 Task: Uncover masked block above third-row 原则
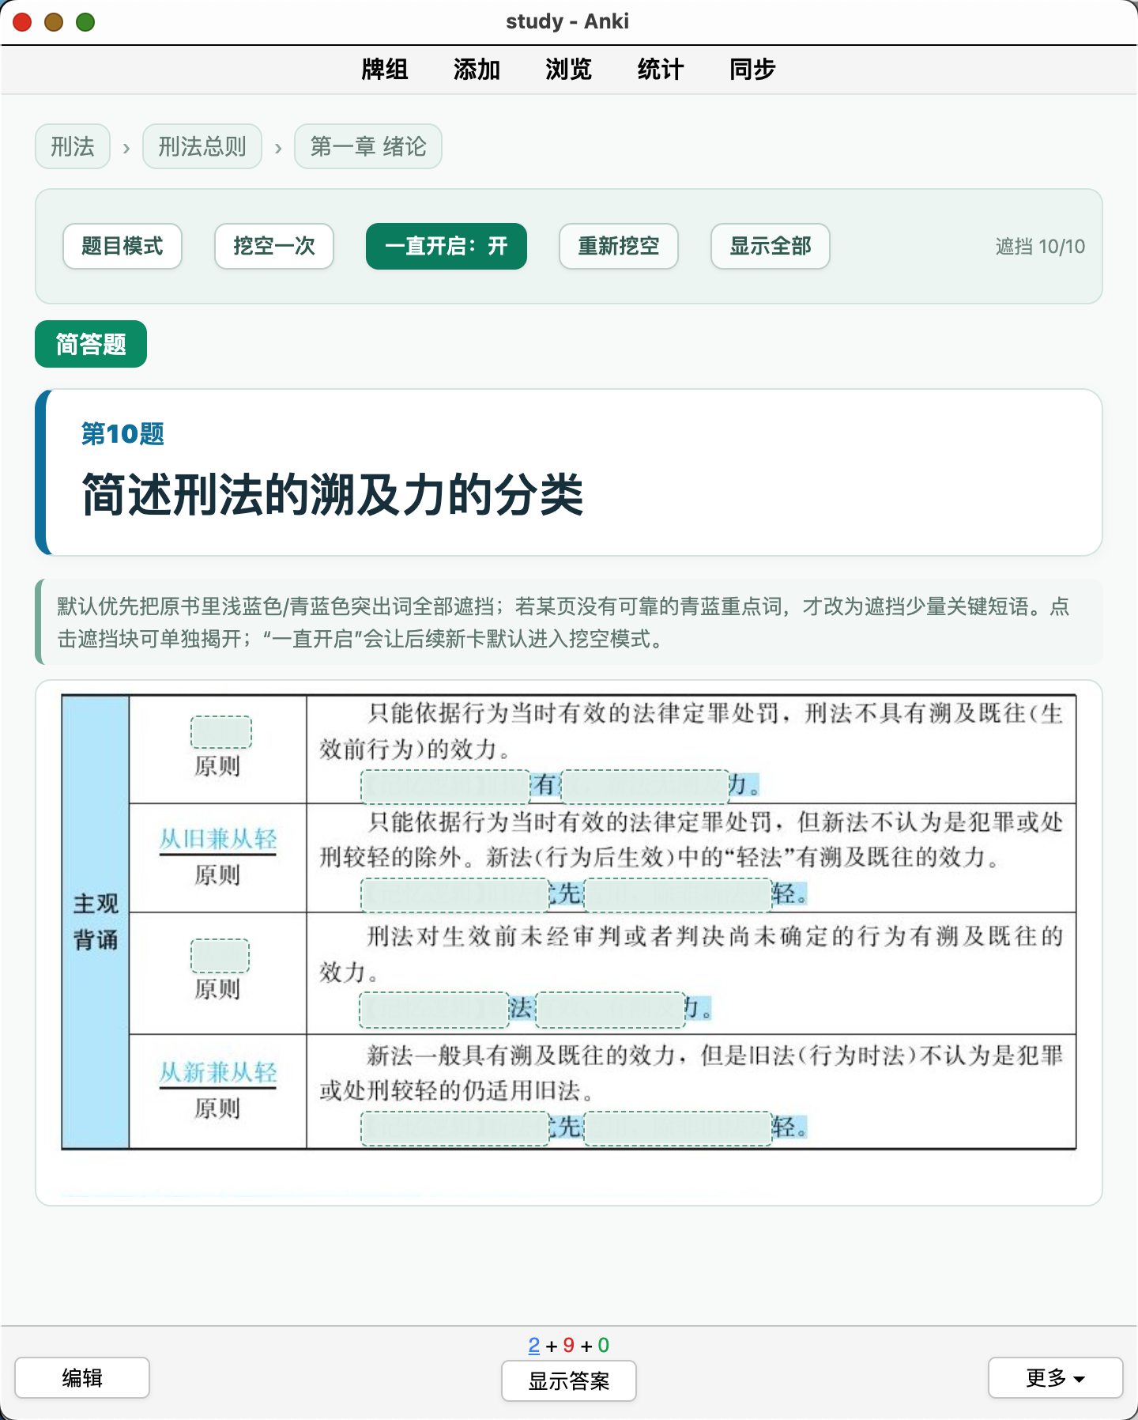coord(220,956)
